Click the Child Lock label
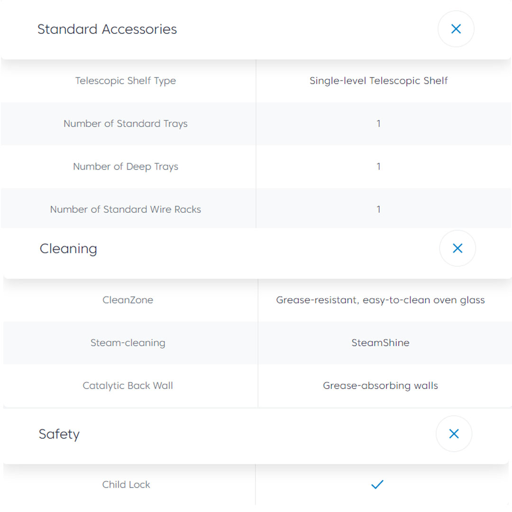The height and width of the screenshot is (512, 512). pos(126,485)
